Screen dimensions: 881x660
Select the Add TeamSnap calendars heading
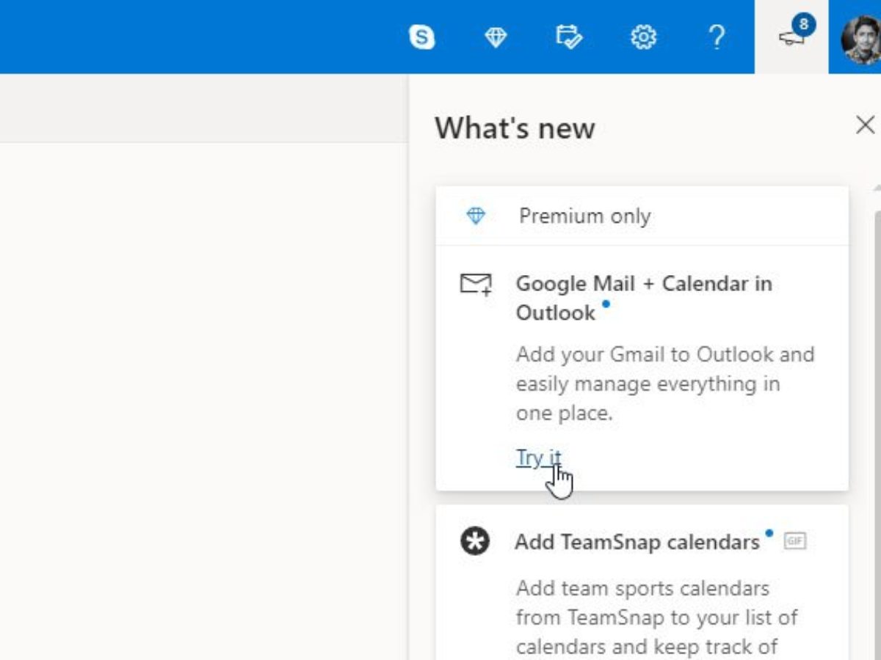click(x=637, y=542)
